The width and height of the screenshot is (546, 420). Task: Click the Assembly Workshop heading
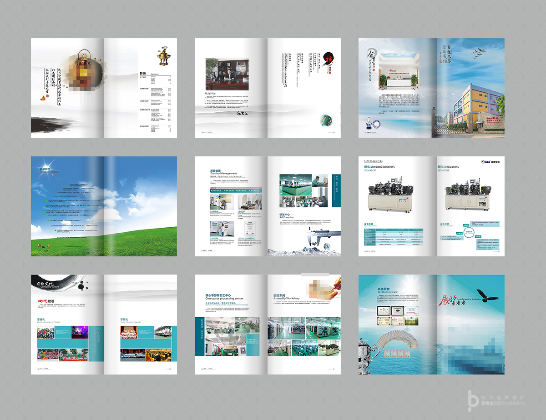pyautogui.click(x=286, y=297)
